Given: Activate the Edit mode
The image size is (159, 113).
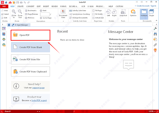Looking at the screenshot, I should point(4,18).
